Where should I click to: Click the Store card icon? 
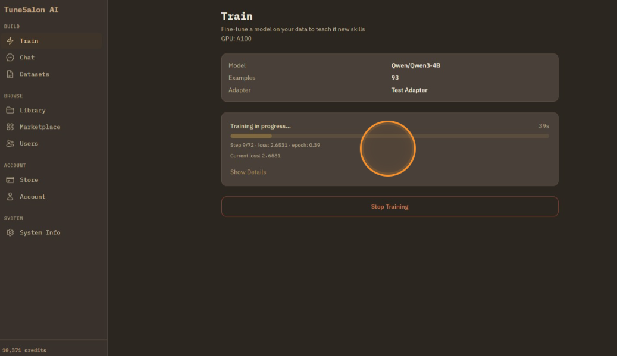(10, 180)
